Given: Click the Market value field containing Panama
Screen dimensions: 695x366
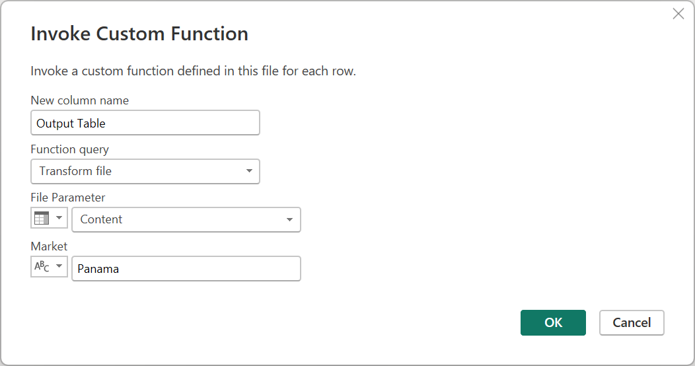Looking at the screenshot, I should coord(186,269).
